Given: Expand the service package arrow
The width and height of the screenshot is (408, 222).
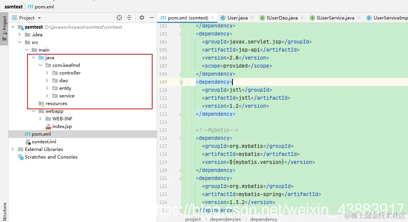Looking at the screenshot, I should [x=47, y=96].
